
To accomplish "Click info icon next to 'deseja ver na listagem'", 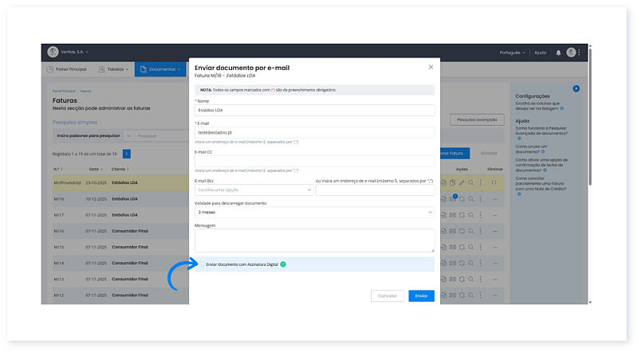I will (x=562, y=108).
